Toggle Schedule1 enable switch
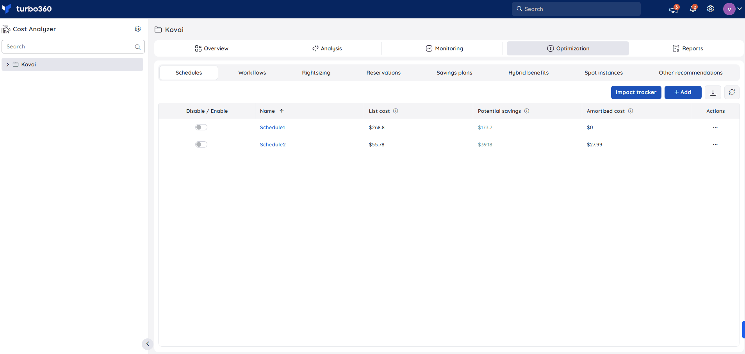This screenshot has width=745, height=354. pos(201,127)
